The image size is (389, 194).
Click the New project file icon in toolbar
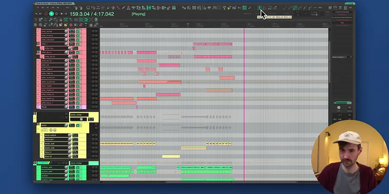point(36,20)
